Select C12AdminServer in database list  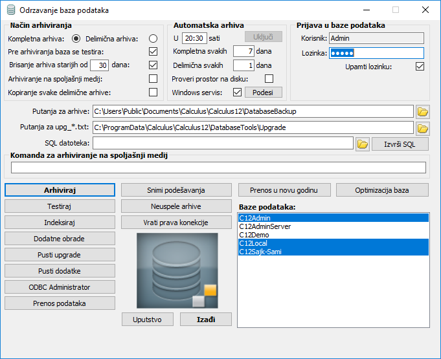point(265,226)
